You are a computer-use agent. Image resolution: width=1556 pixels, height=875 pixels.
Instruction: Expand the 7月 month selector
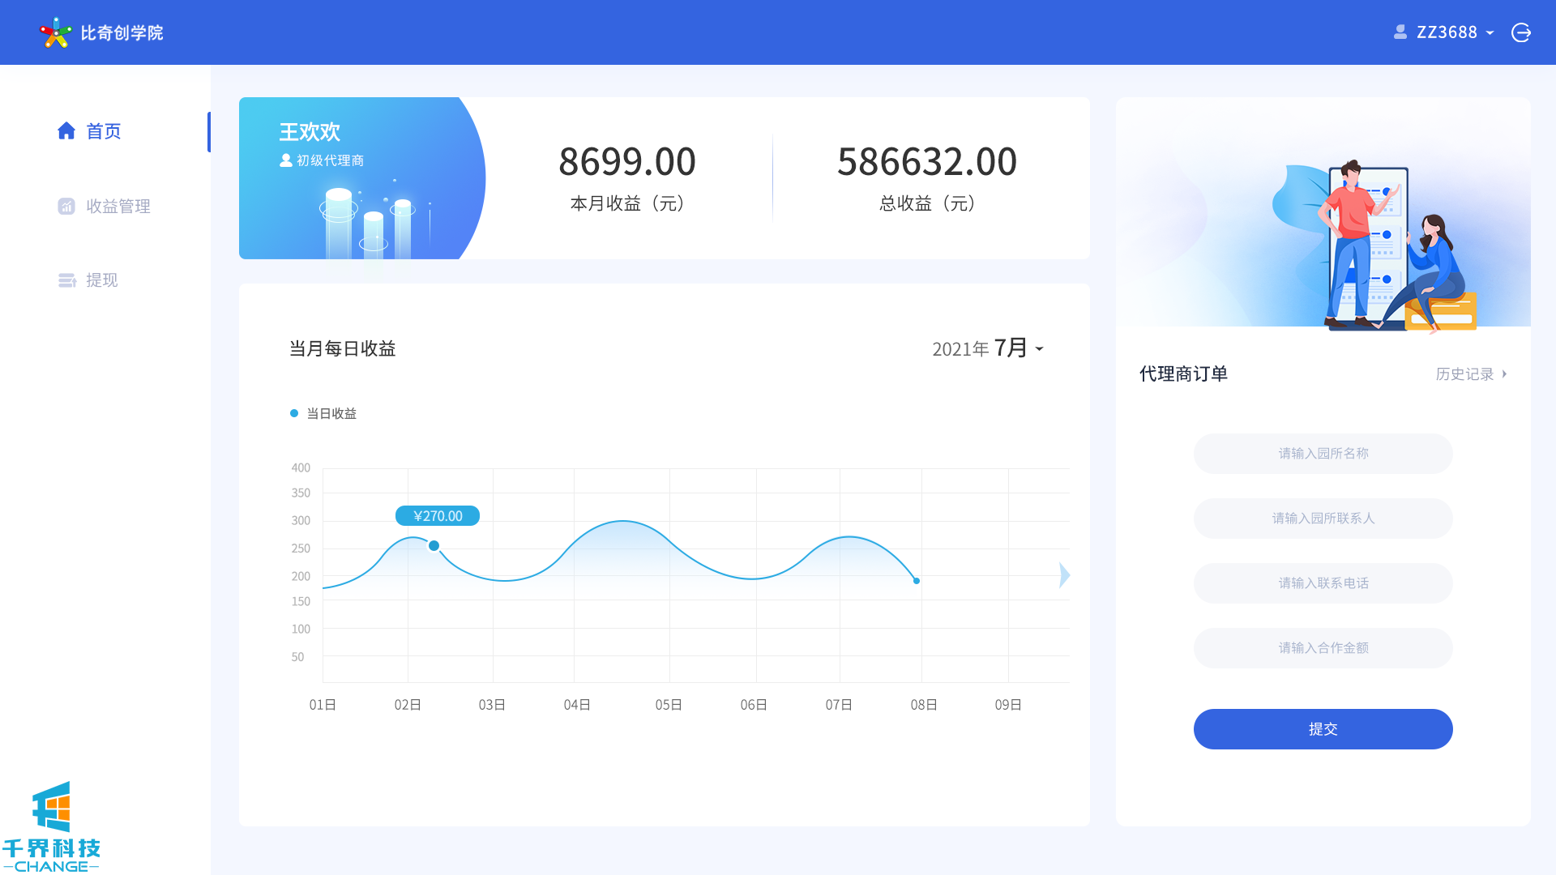tap(1019, 348)
